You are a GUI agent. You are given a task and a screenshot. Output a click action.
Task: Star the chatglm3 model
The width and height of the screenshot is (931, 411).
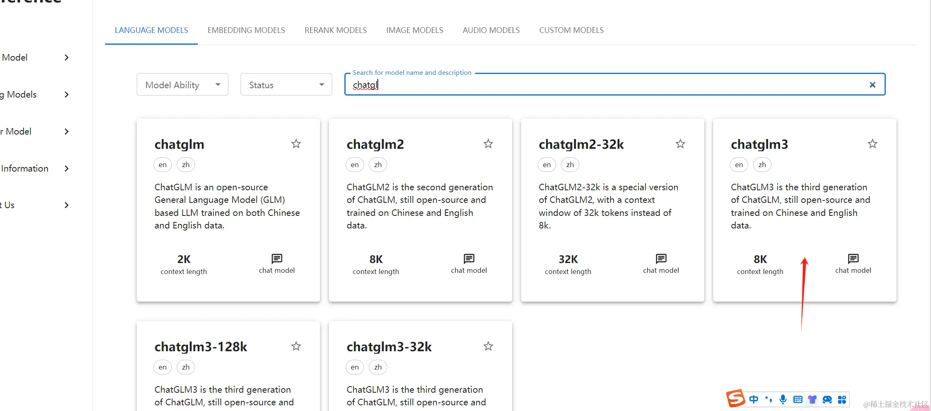point(872,144)
